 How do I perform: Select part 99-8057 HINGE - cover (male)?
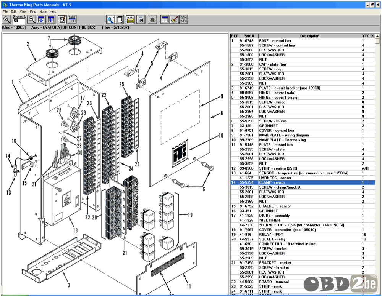coord(303,93)
